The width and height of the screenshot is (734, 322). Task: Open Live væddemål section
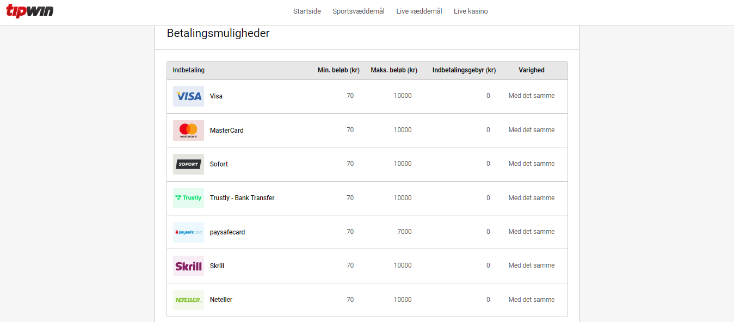[419, 11]
